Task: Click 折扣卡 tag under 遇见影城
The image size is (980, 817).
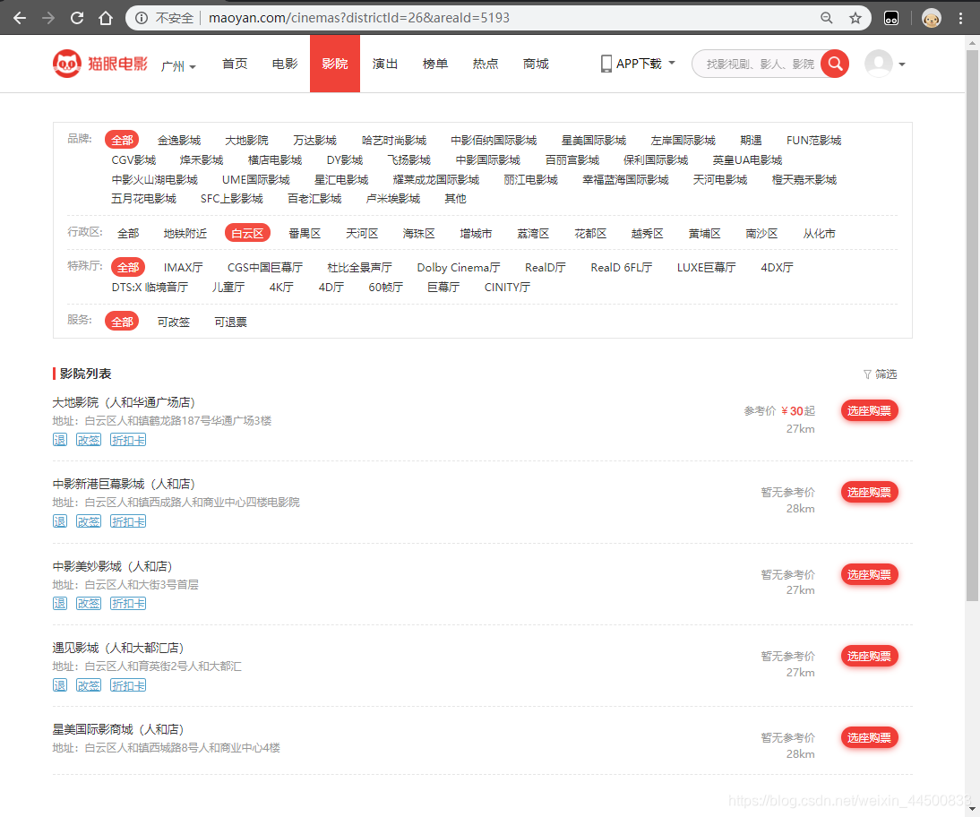Action: coord(128,685)
